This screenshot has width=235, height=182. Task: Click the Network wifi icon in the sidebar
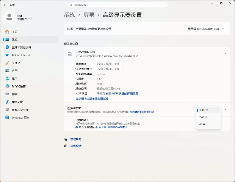point(7,55)
